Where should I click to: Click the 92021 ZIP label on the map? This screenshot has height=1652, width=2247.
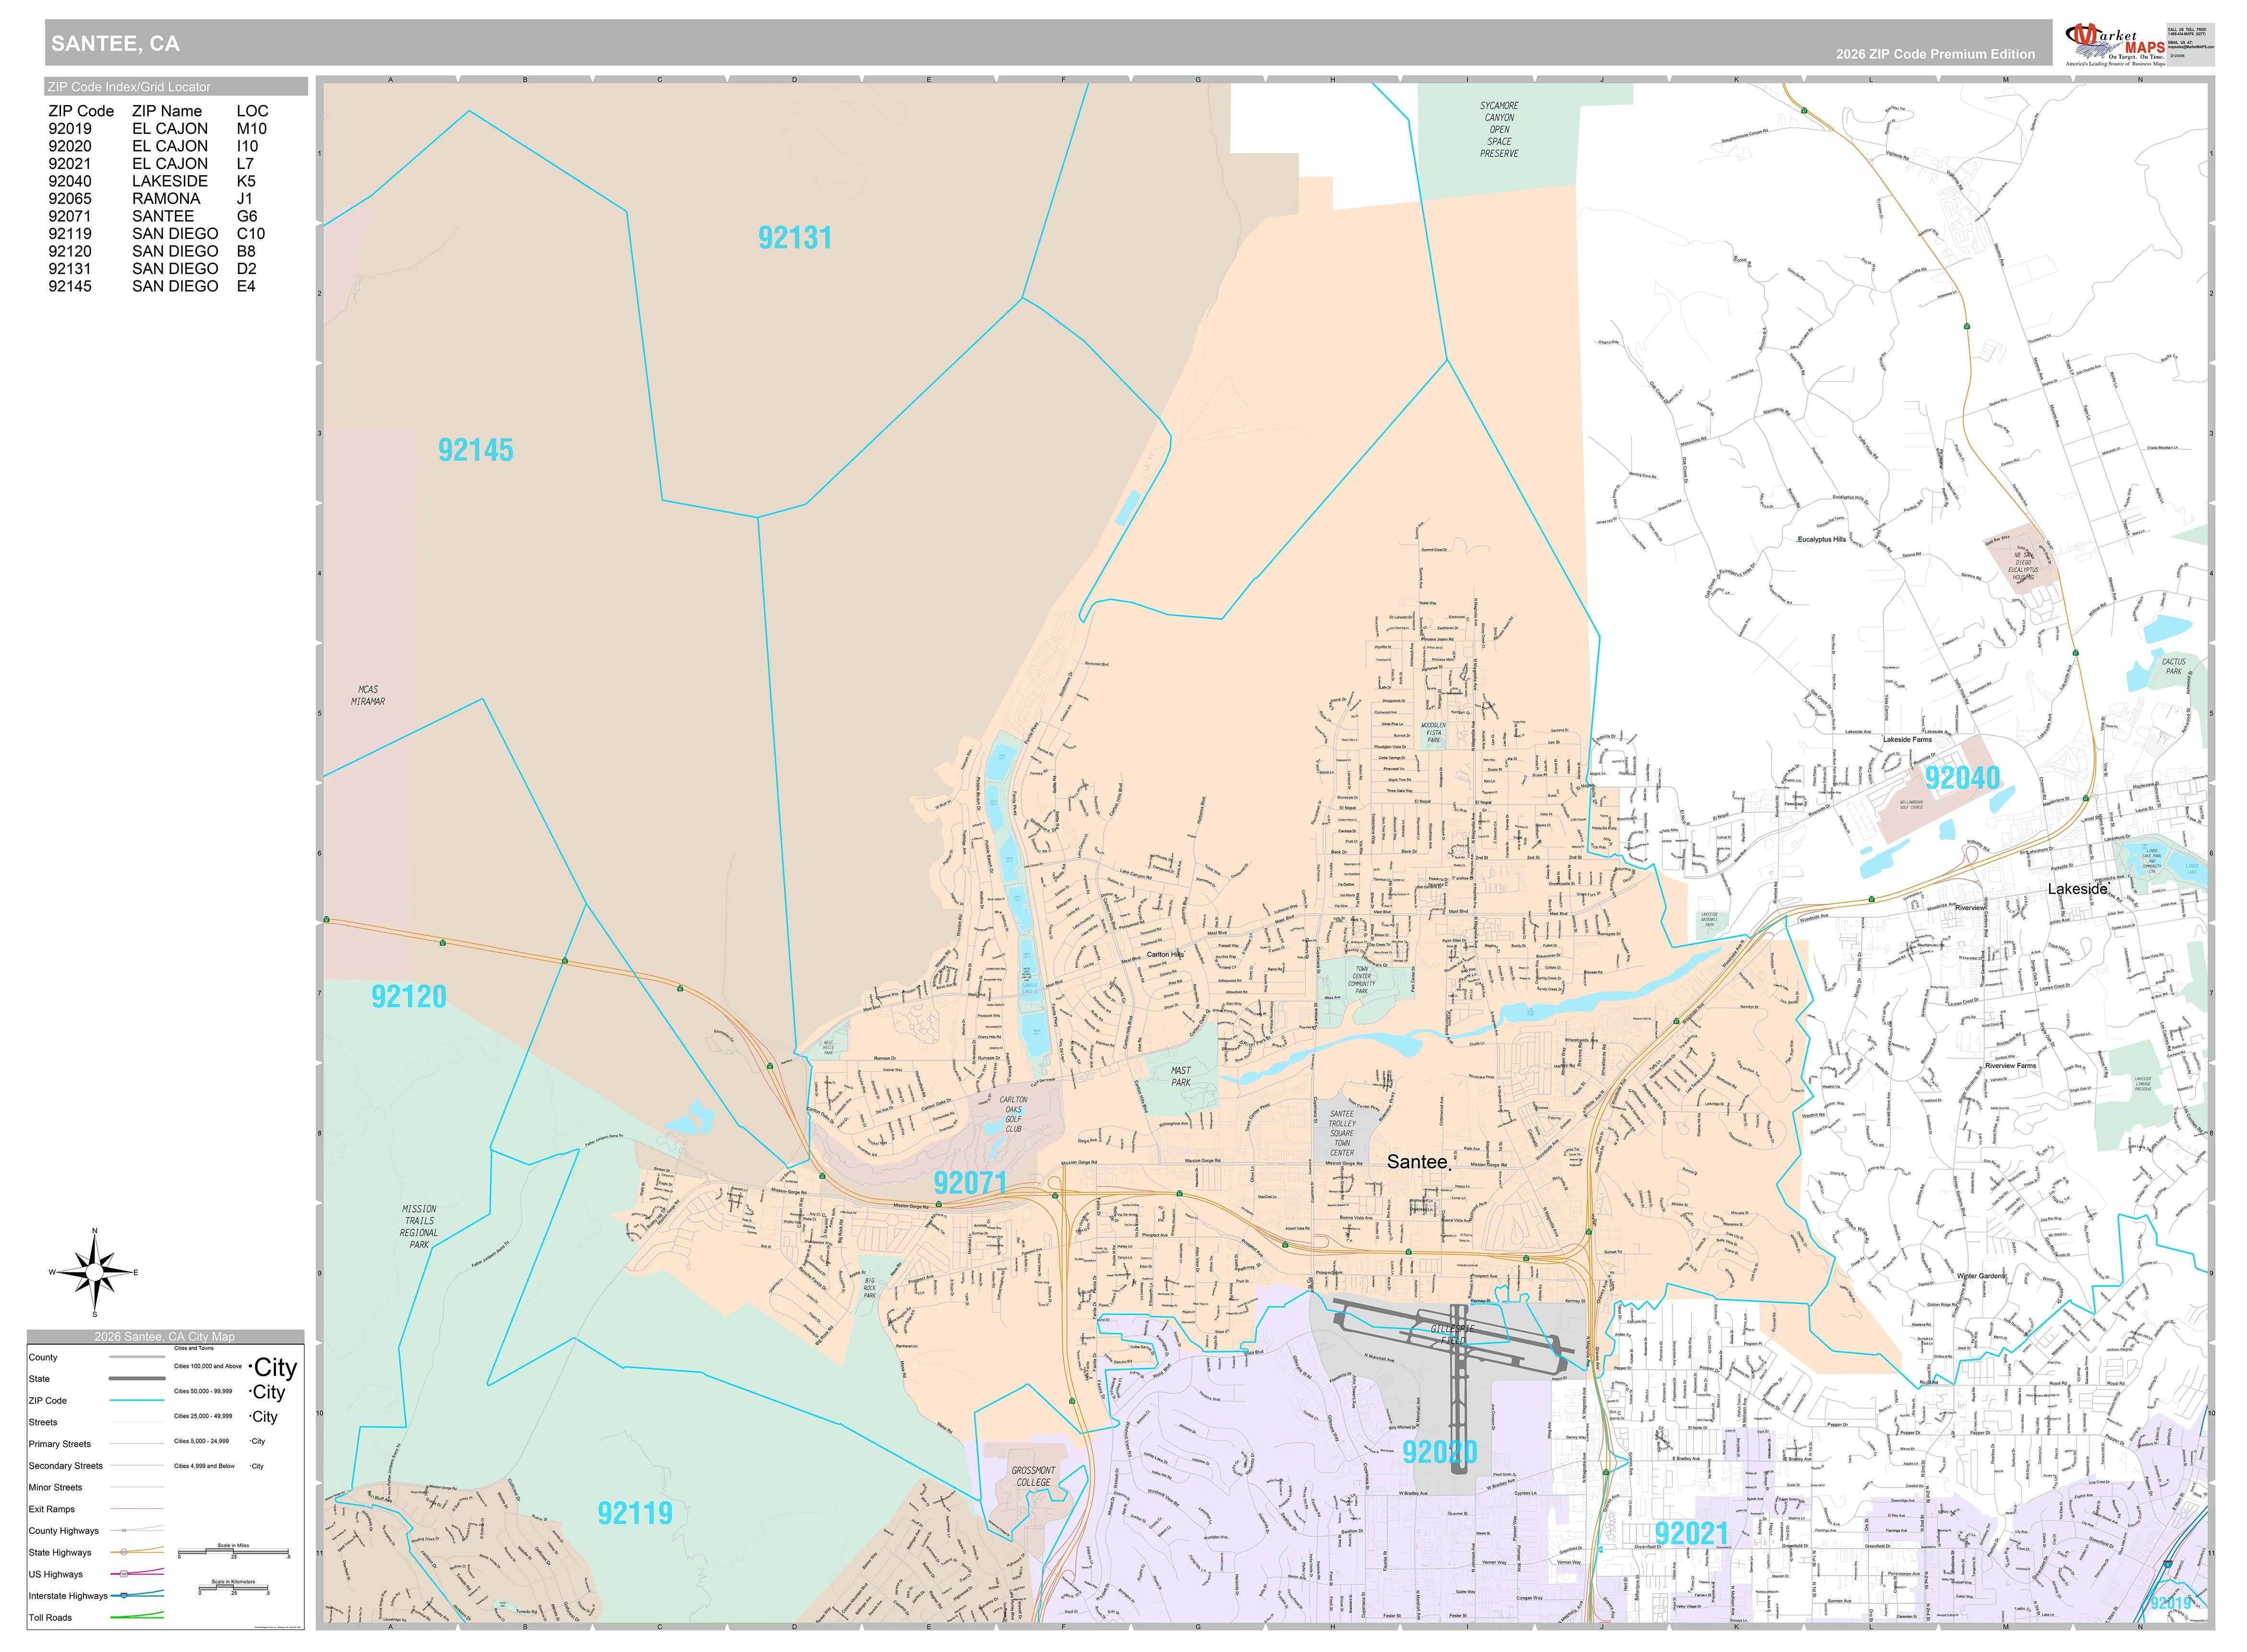[1692, 1533]
